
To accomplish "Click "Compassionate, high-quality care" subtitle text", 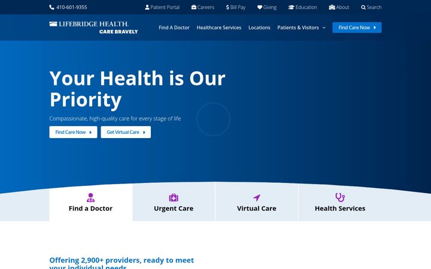I will (x=115, y=118).
